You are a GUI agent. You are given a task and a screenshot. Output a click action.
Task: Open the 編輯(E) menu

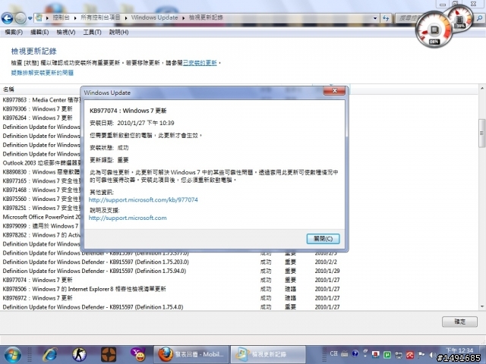[39, 32]
